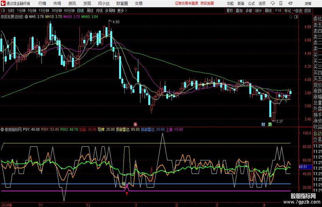Open the customer service headset icon

273,3
